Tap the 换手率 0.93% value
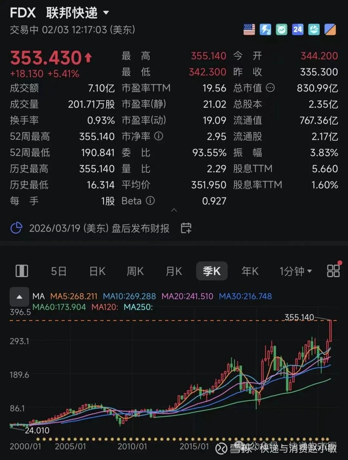Image resolution: width=348 pixels, height=460 pixels. coord(101,120)
